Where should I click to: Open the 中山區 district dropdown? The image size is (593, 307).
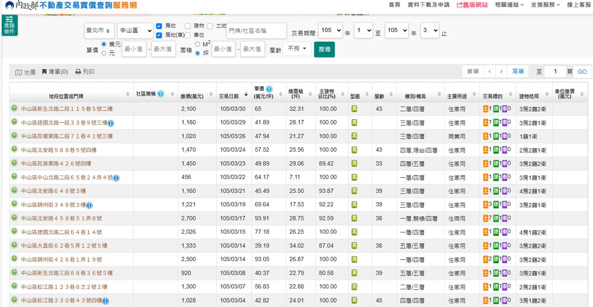pos(135,31)
